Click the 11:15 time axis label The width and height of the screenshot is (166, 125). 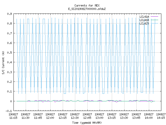pos(13,116)
